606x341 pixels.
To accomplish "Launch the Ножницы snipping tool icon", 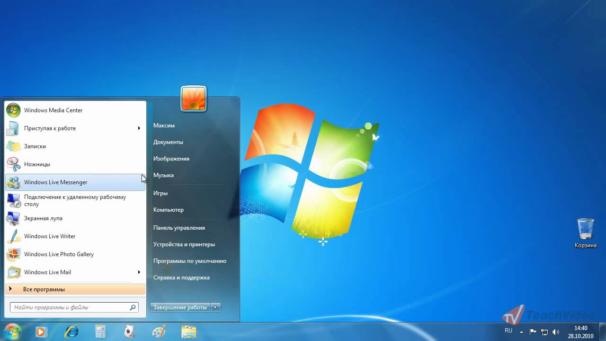I will click(13, 164).
